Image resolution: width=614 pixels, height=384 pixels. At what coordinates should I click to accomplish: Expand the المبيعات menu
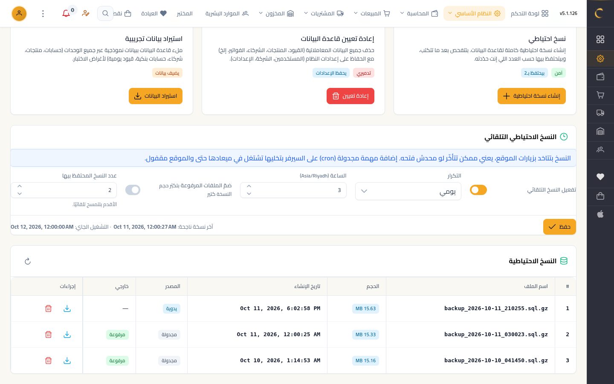372,14
